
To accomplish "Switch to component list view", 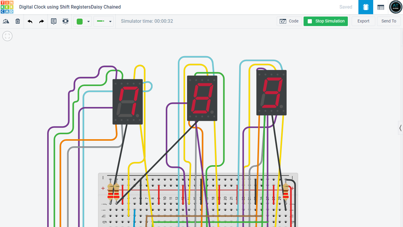I will [381, 7].
